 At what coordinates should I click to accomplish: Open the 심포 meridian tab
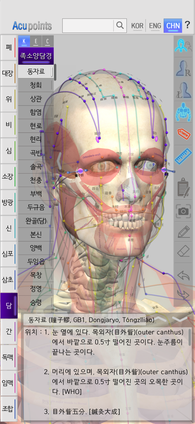pos(9,254)
